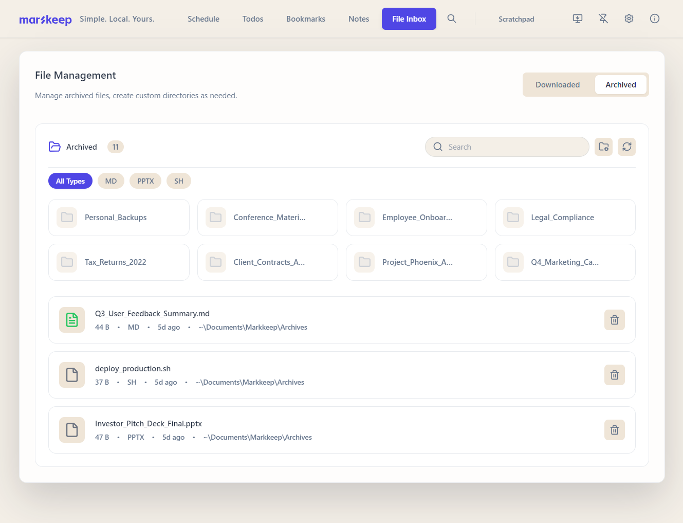Screen dimensions: 683x523
Task: Open the Legal_Compliance folder
Action: (565, 218)
